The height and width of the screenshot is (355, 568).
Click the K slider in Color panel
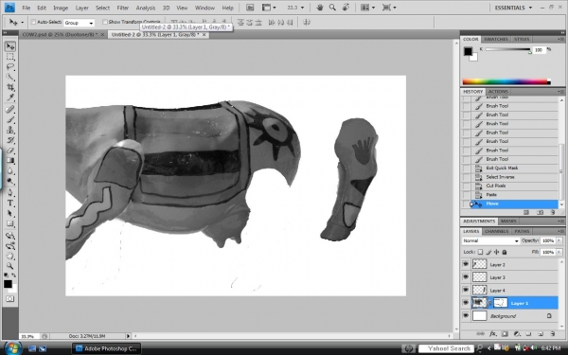507,49
